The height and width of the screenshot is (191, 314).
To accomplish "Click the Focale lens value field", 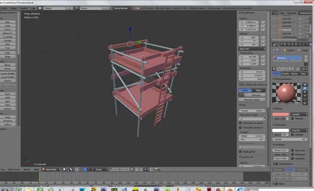I will [x=252, y=111].
